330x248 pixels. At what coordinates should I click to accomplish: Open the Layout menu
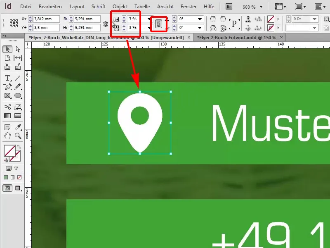coord(77,7)
